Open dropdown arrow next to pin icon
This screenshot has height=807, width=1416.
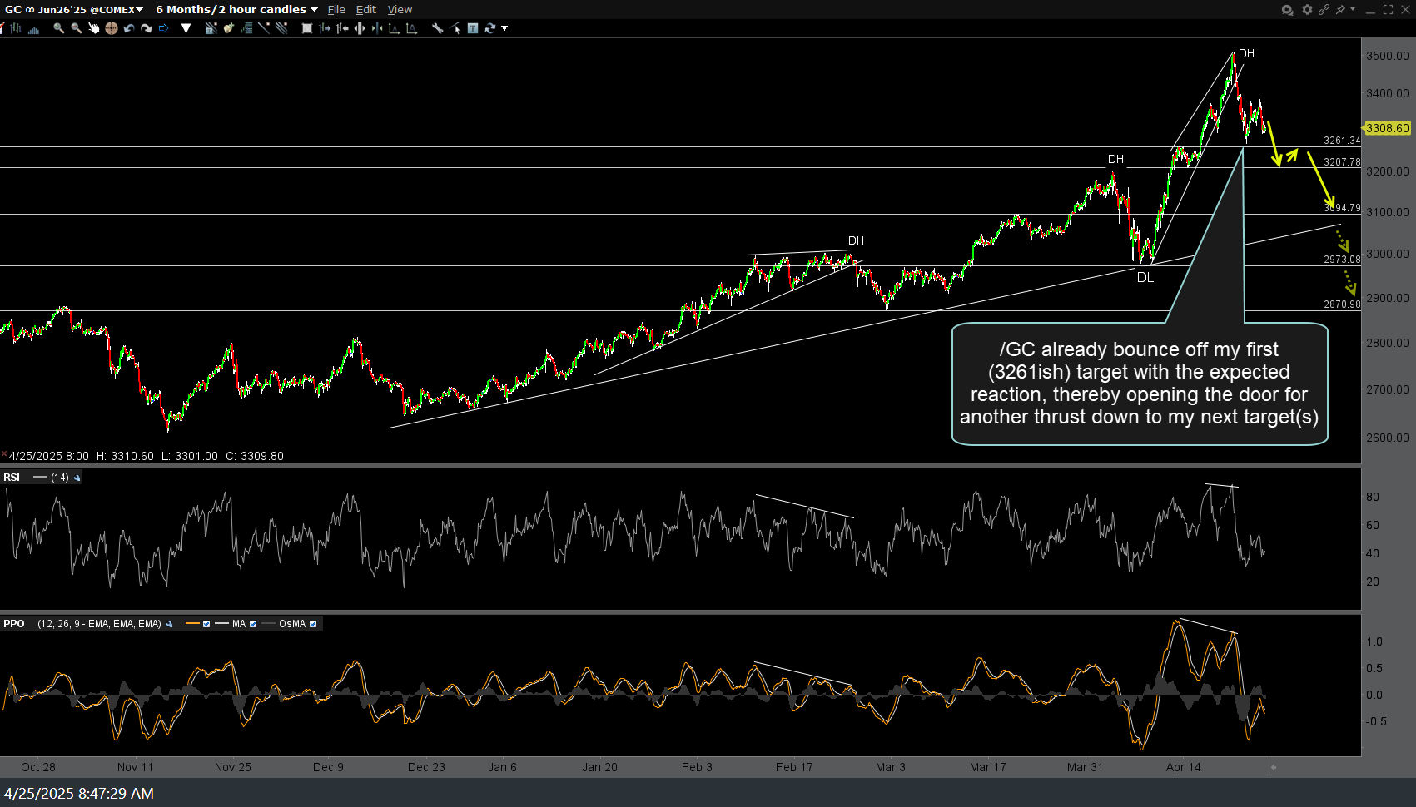click(x=1353, y=10)
